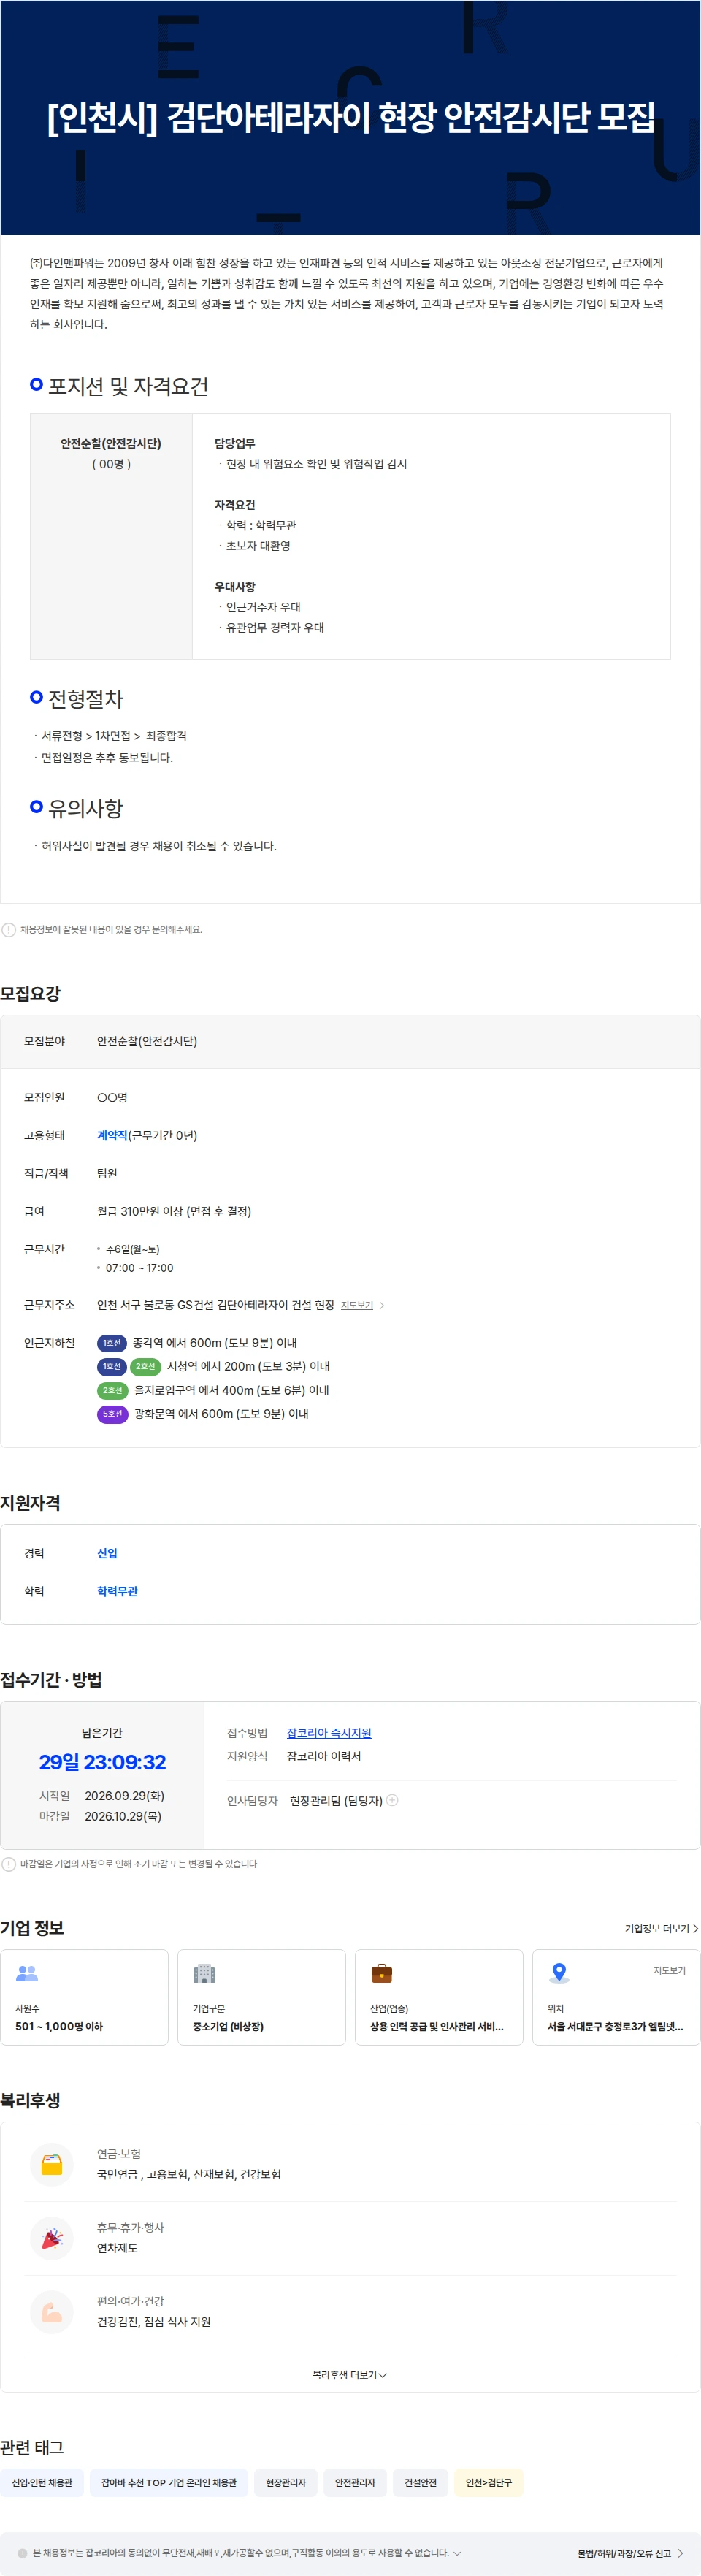Click the 중소기업 (비상장) card
Image resolution: width=701 pixels, height=2576 pixels.
pos(261,1997)
